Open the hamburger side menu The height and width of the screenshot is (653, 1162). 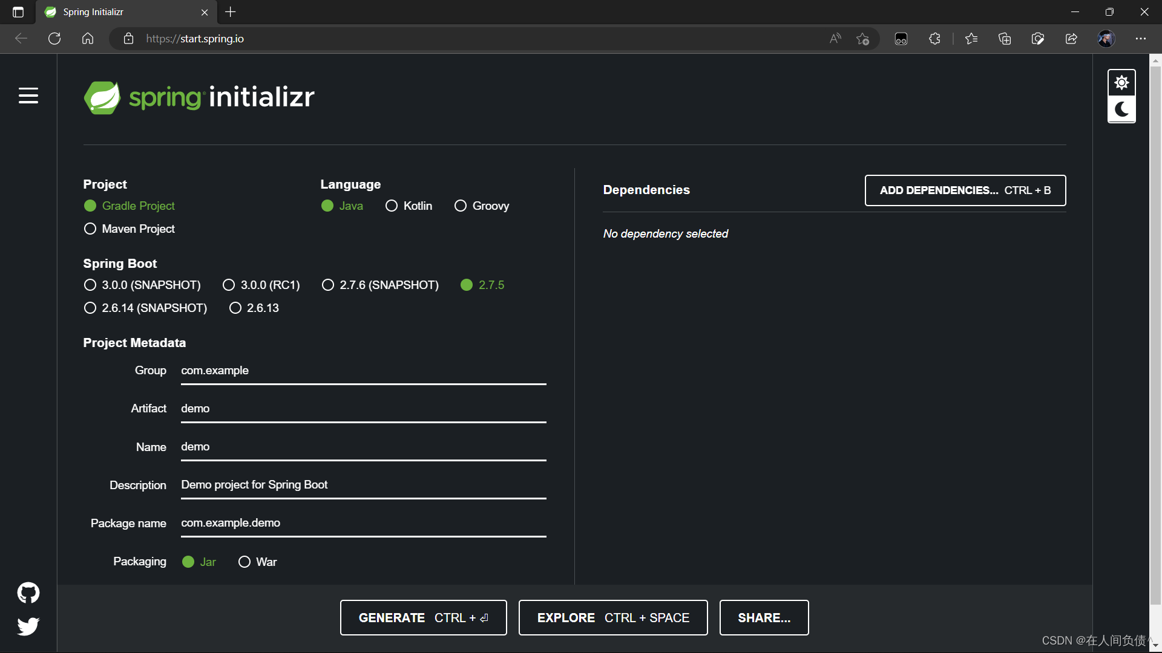click(x=28, y=96)
